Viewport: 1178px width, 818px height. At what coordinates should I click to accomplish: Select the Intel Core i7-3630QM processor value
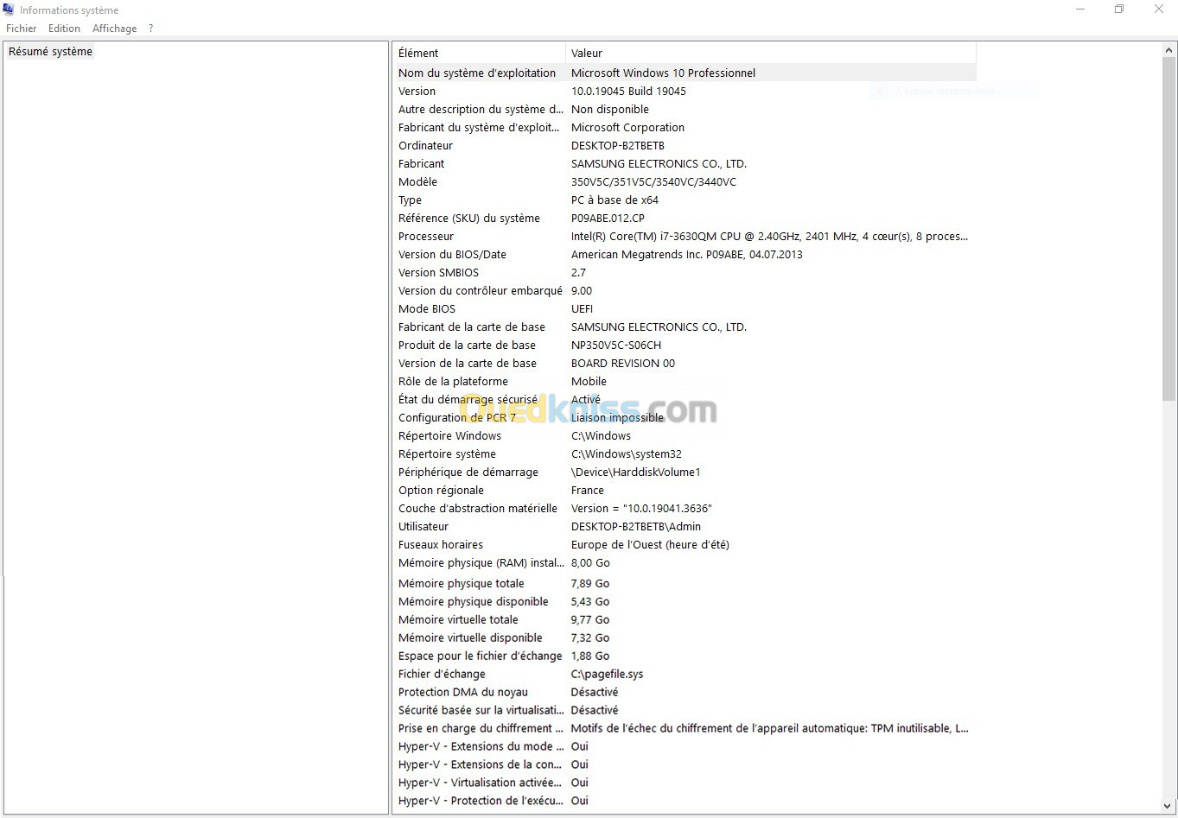pos(769,237)
